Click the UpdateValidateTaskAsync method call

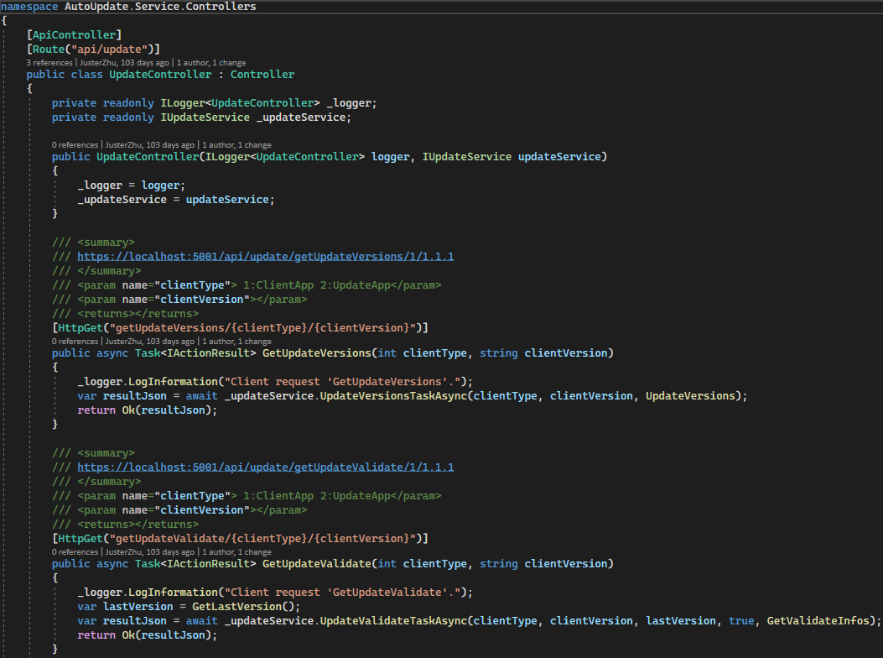(x=393, y=621)
